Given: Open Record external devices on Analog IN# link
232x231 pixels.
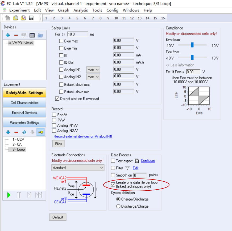Looking at the screenshot, I should (82, 136).
